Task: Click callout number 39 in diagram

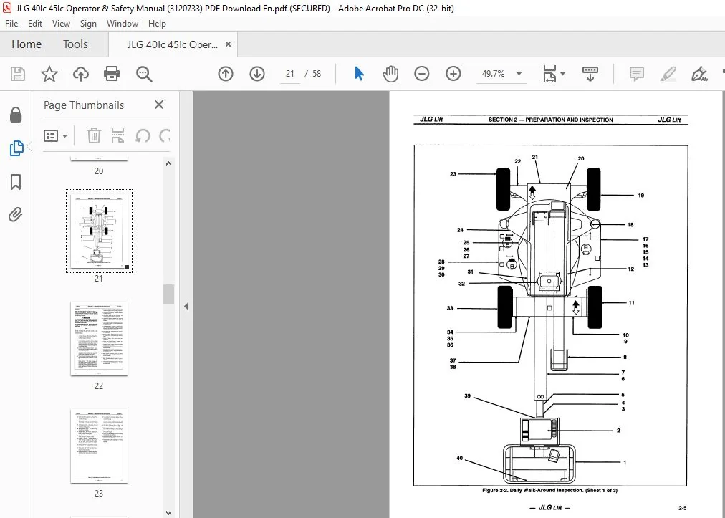Action: pyautogui.click(x=468, y=396)
